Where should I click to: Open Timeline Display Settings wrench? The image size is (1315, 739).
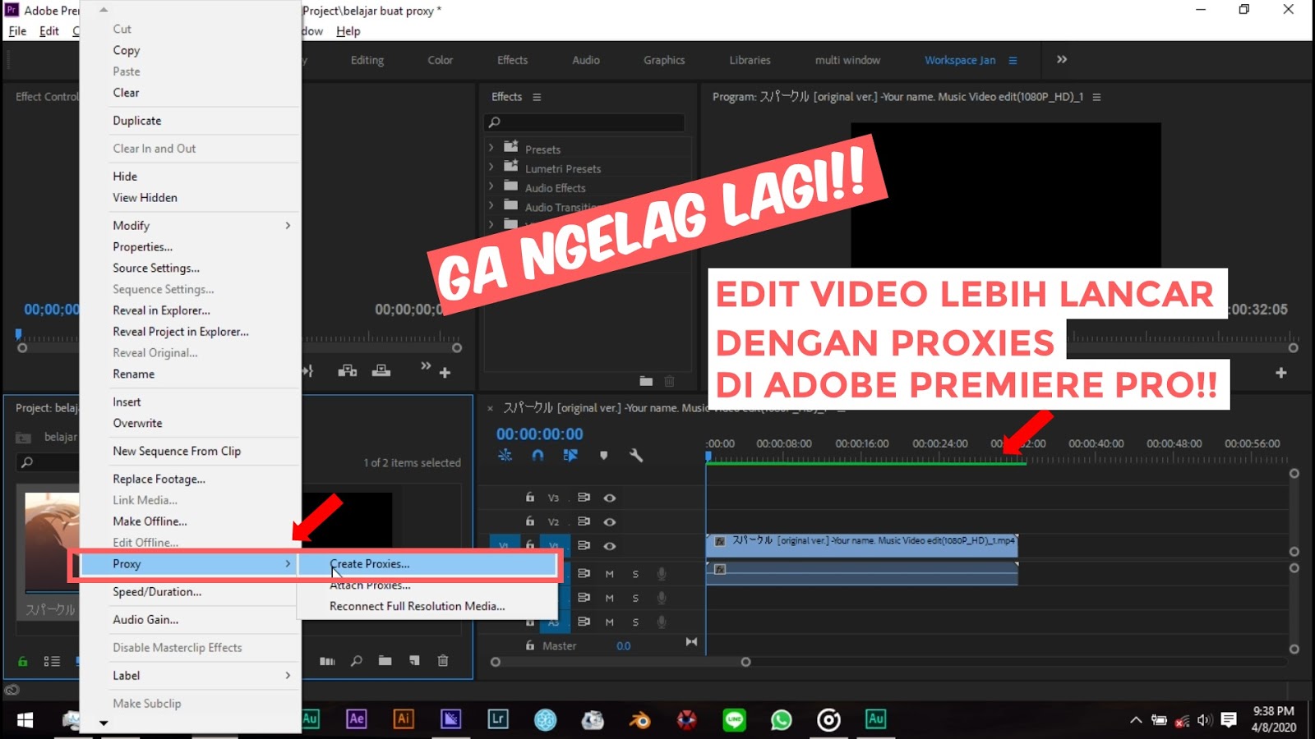pyautogui.click(x=636, y=455)
